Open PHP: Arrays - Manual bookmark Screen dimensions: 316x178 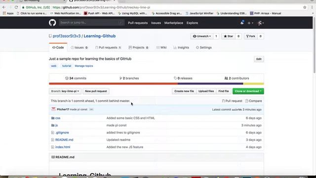(x=266, y=13)
